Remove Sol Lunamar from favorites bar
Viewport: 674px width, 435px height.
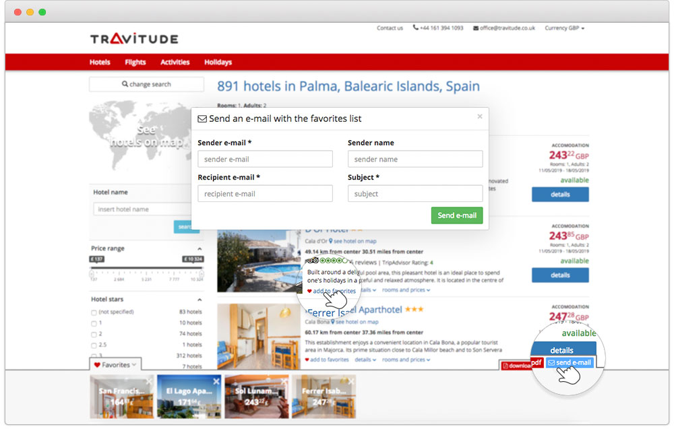(x=284, y=381)
